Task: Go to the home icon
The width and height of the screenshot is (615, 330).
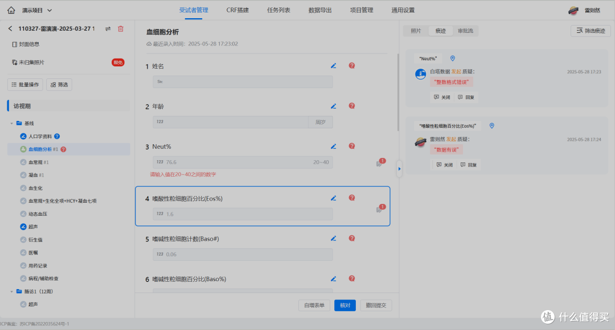Action: pyautogui.click(x=11, y=10)
